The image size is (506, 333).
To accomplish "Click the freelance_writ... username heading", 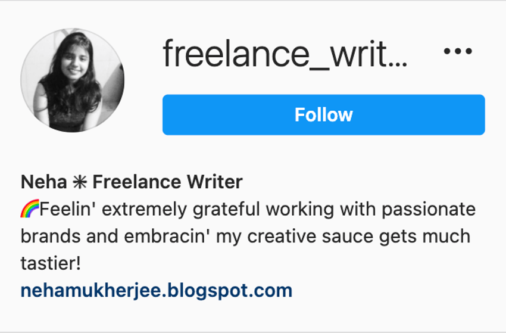I will click(285, 54).
